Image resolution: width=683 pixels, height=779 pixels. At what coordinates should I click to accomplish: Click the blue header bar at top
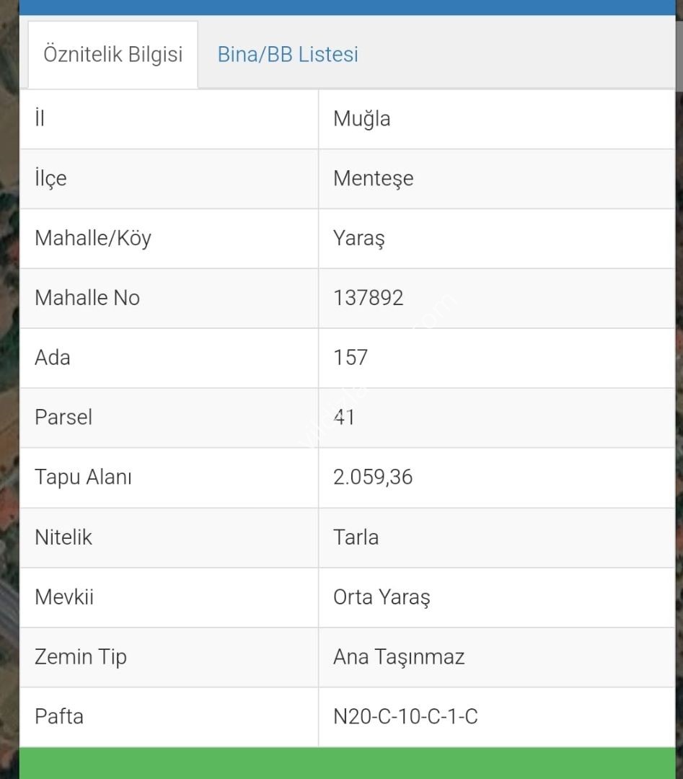click(347, 7)
